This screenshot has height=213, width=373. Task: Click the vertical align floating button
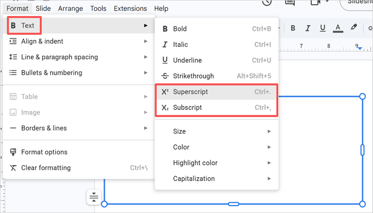click(94, 197)
